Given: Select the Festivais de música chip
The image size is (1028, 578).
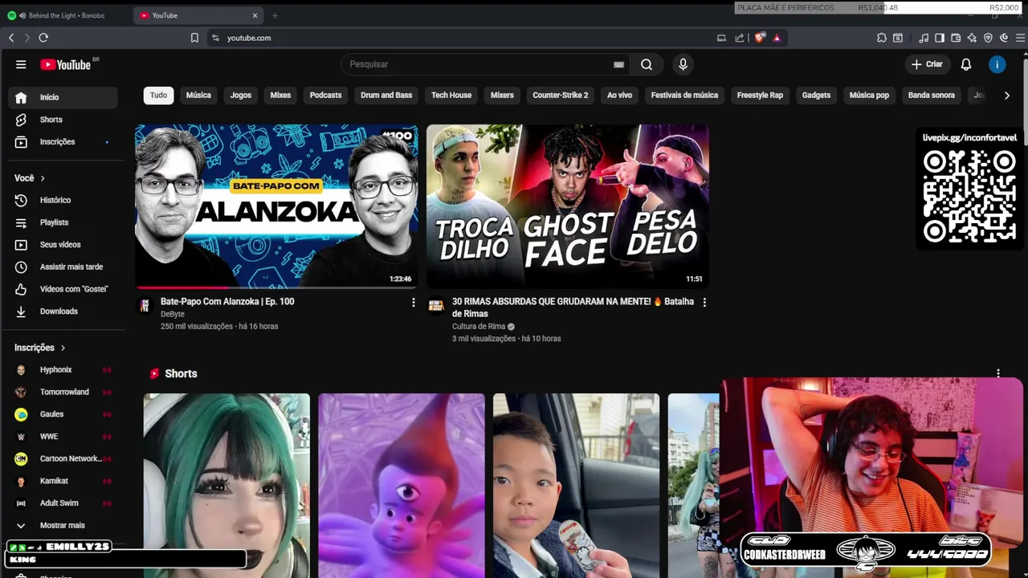Looking at the screenshot, I should (684, 96).
